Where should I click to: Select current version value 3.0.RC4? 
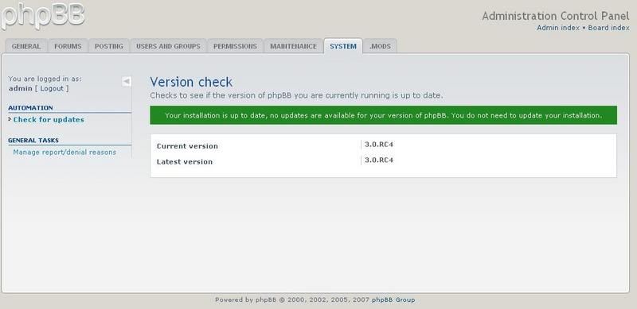click(x=379, y=144)
